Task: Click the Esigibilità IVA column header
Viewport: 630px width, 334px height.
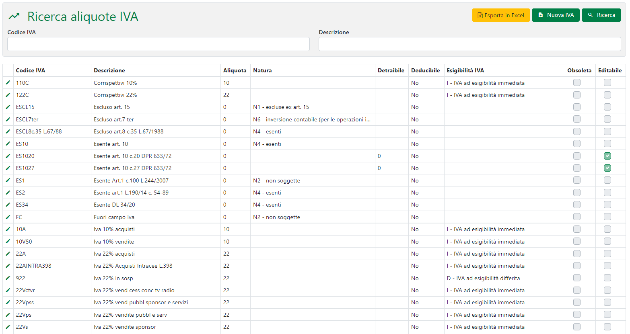Action: coord(465,70)
